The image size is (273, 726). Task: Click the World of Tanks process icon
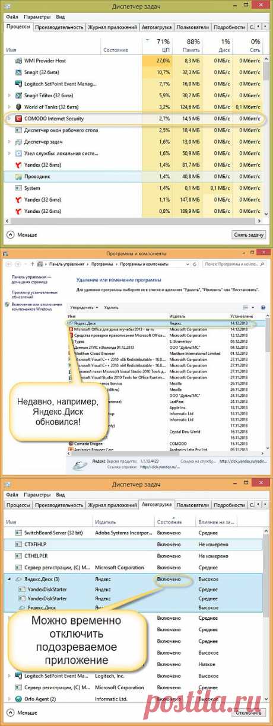click(18, 107)
